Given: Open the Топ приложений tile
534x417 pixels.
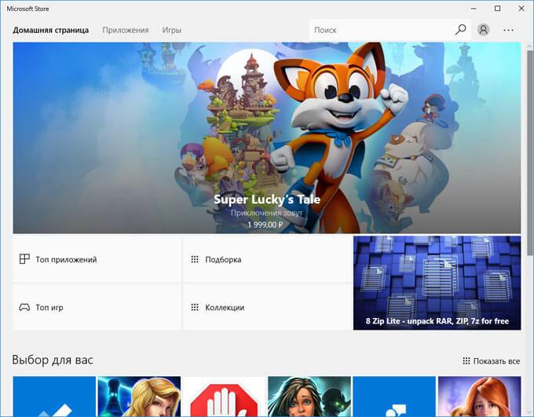Looking at the screenshot, I should tap(97, 259).
